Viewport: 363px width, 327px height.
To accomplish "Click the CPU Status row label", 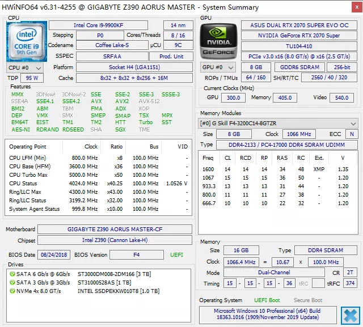I will [23, 184].
